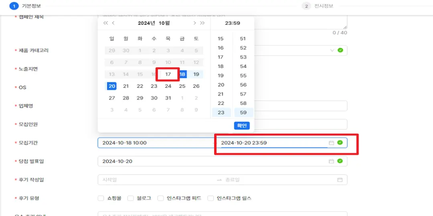
Task: Check the 쇼핑몰 review type checkbox
Action: point(101,198)
